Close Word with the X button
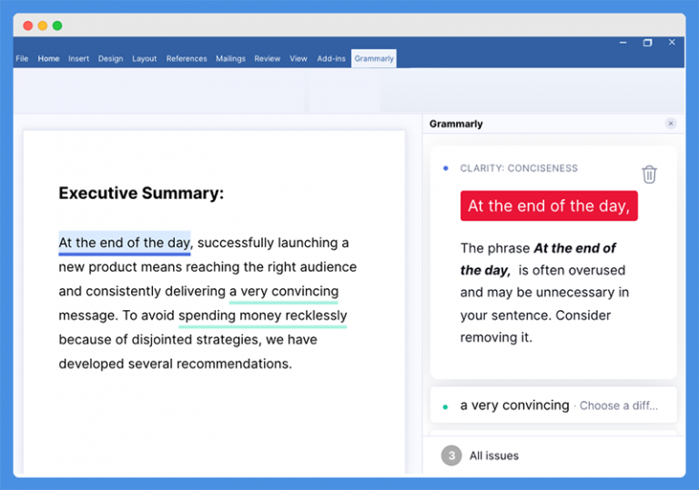 [x=672, y=42]
